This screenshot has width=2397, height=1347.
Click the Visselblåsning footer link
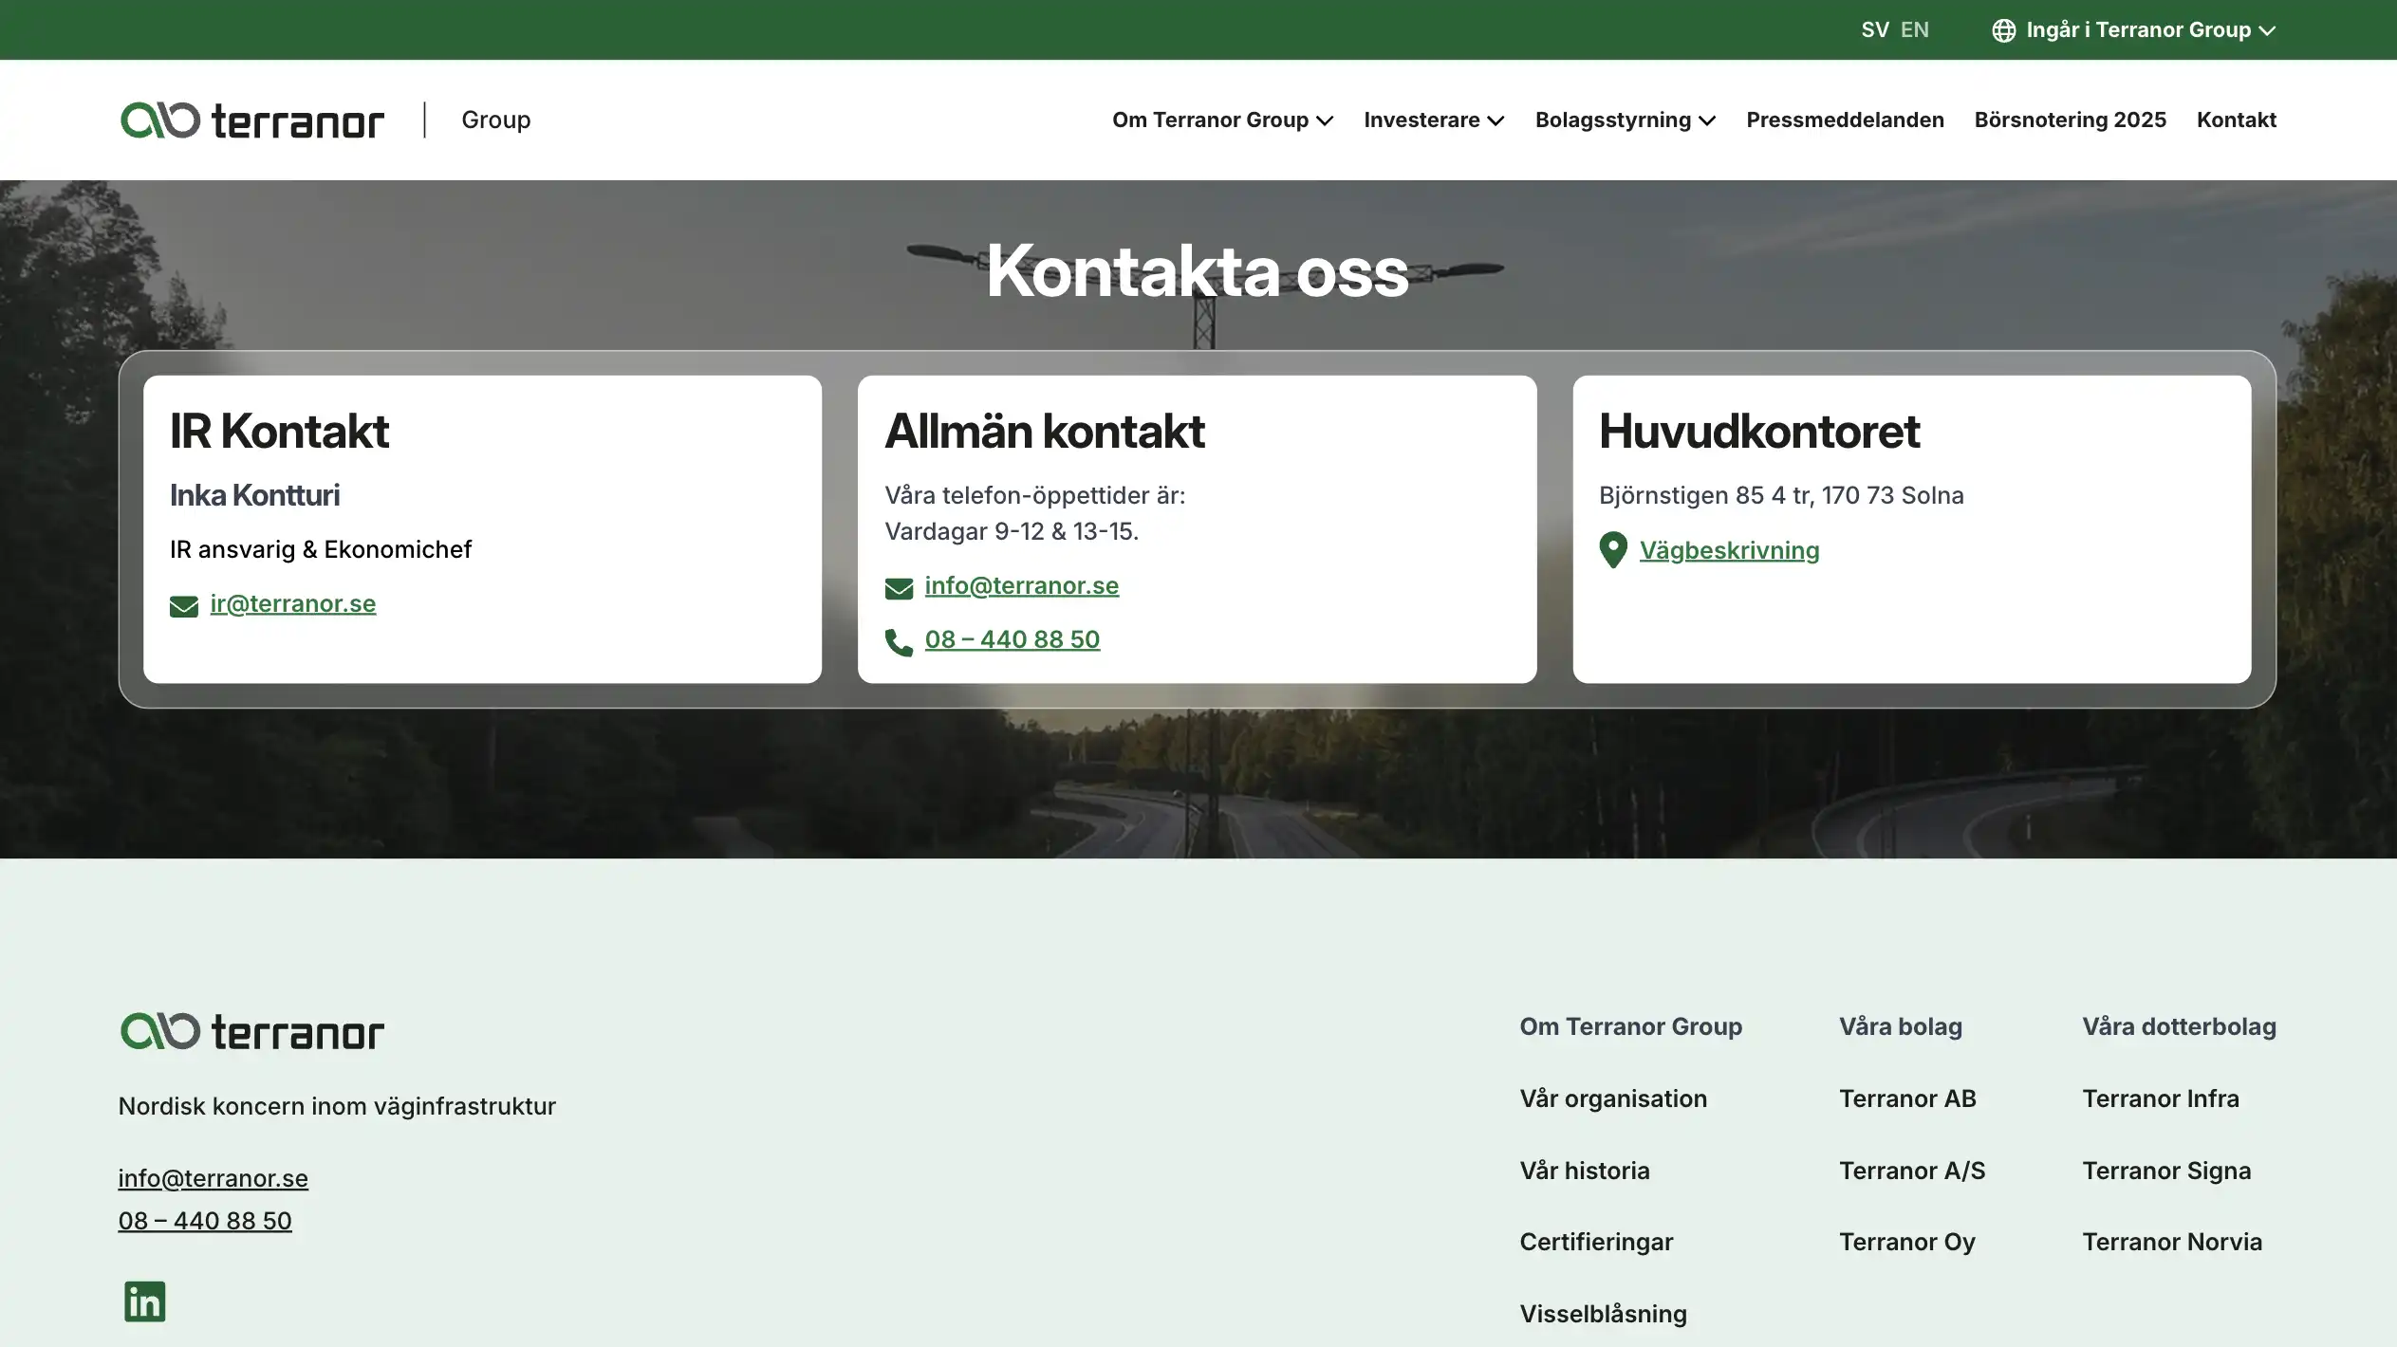(1604, 1313)
